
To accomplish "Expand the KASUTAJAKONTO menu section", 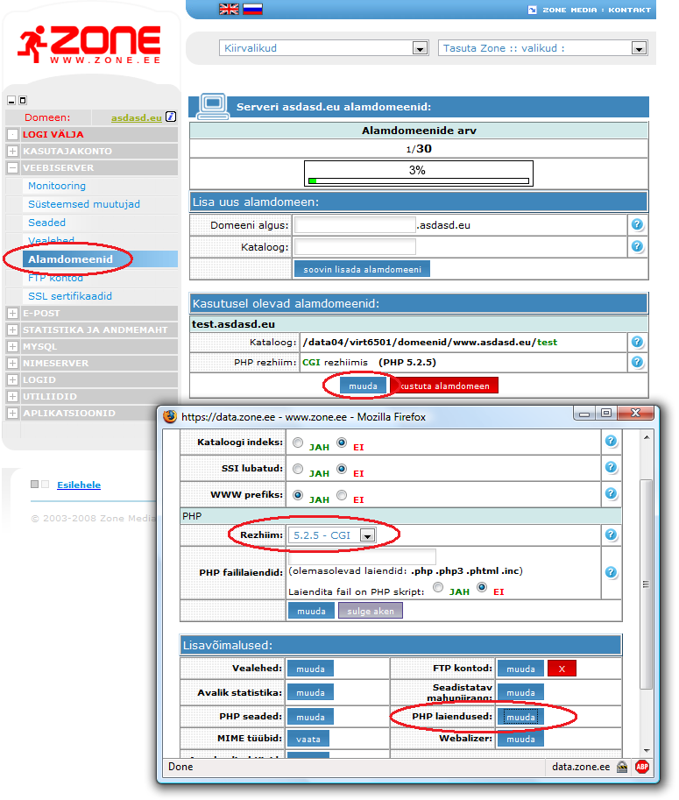I will 13,151.
